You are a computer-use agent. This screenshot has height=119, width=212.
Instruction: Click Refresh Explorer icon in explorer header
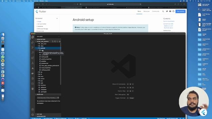click(57, 42)
